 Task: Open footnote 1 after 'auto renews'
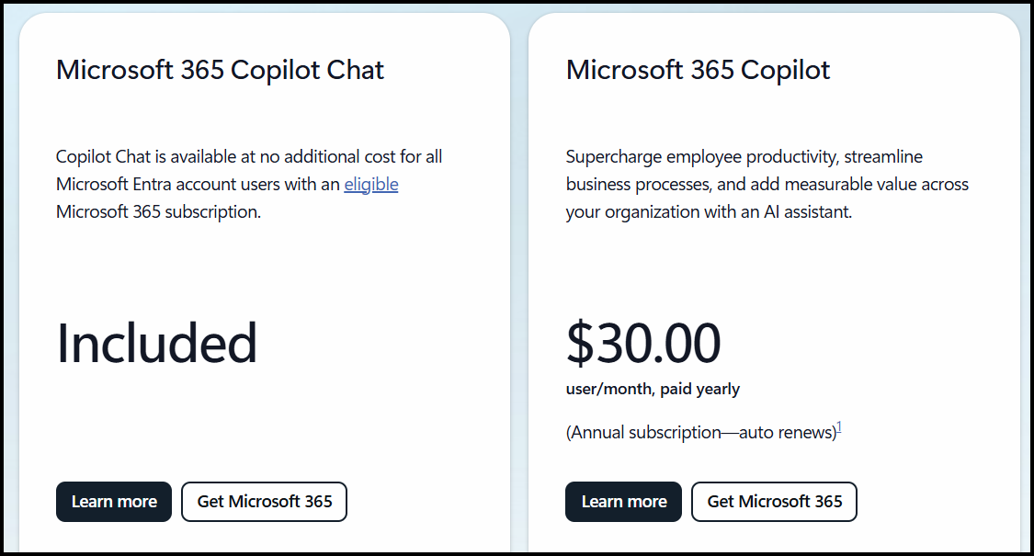839,427
